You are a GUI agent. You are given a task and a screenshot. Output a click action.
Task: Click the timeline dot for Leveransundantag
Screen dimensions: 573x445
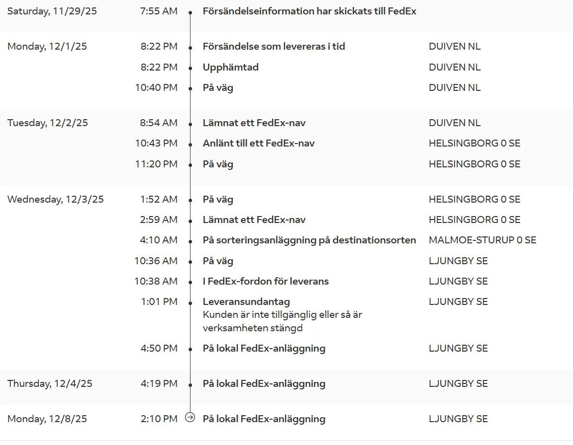(190, 303)
